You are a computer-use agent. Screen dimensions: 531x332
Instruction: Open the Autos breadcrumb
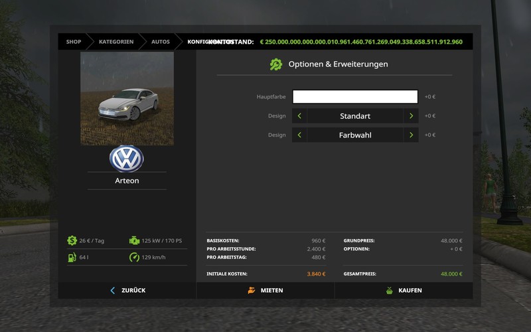(160, 42)
